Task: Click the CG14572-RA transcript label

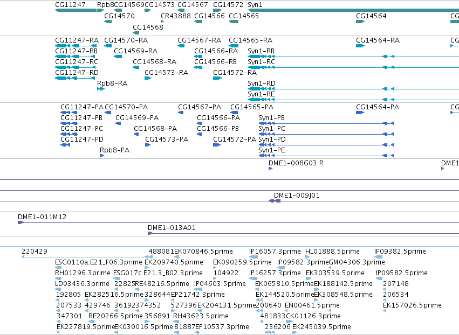Action: pos(235,73)
